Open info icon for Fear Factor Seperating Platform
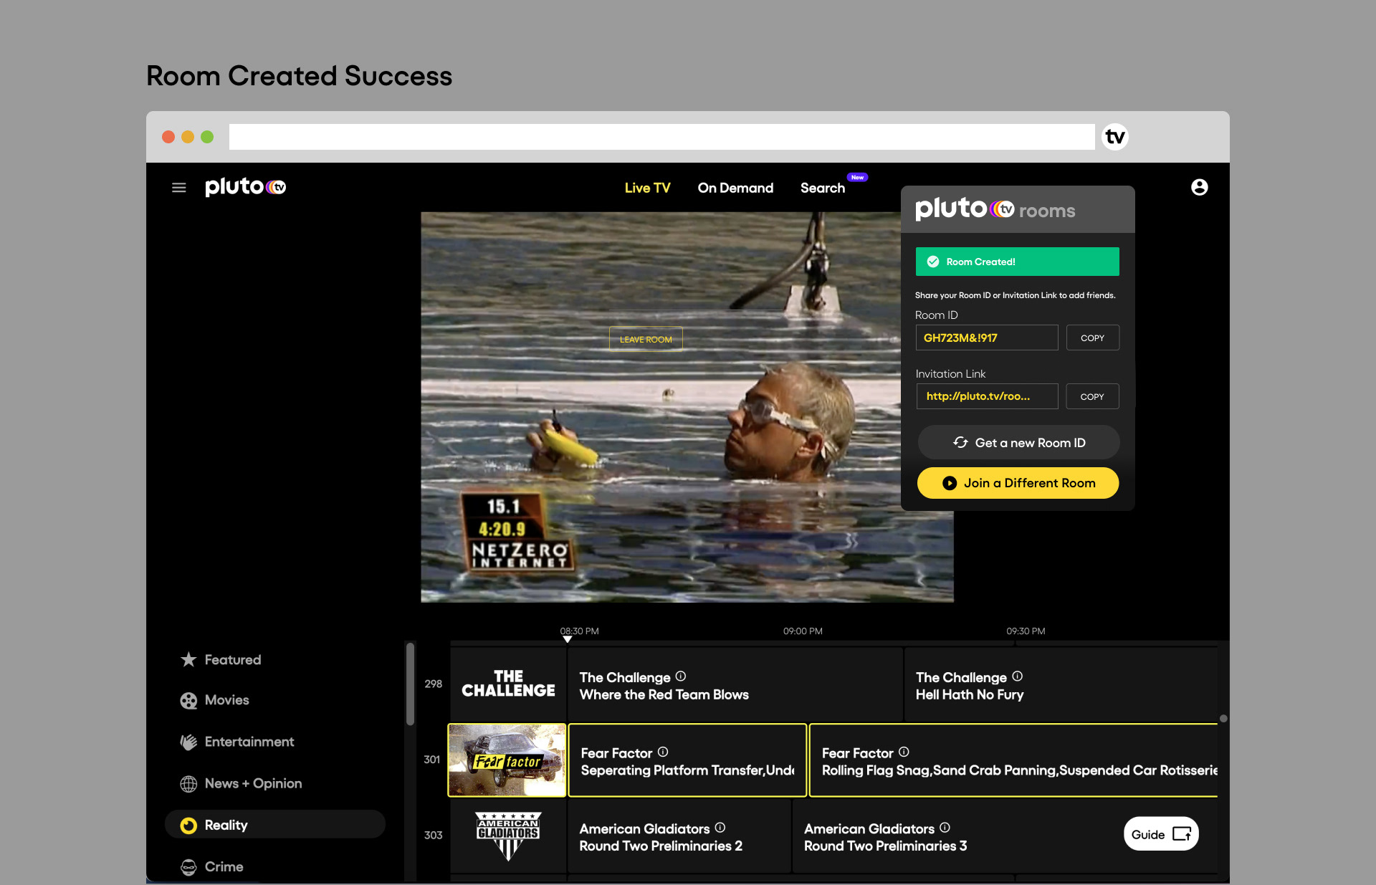This screenshot has height=885, width=1376. coord(663,752)
